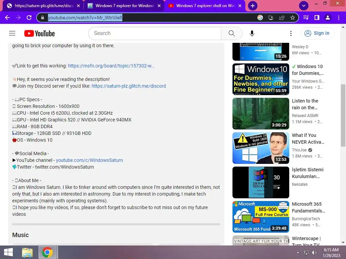Open the volume speaker tray icon
The image size is (346, 259).
314,253
